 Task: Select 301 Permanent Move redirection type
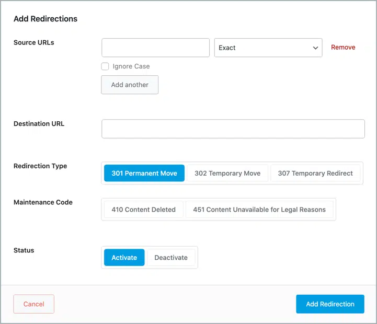144,173
